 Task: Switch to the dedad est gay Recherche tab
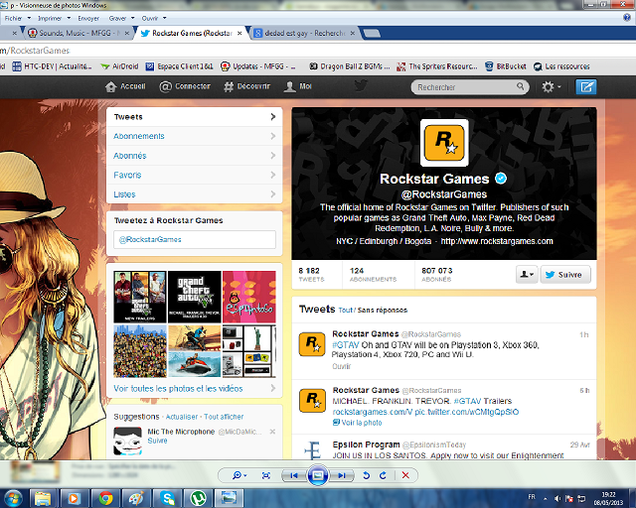tap(302, 33)
